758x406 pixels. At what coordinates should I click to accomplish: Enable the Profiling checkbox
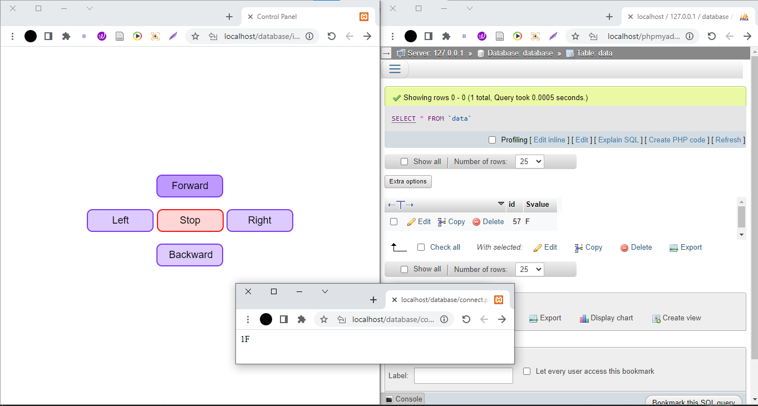492,140
